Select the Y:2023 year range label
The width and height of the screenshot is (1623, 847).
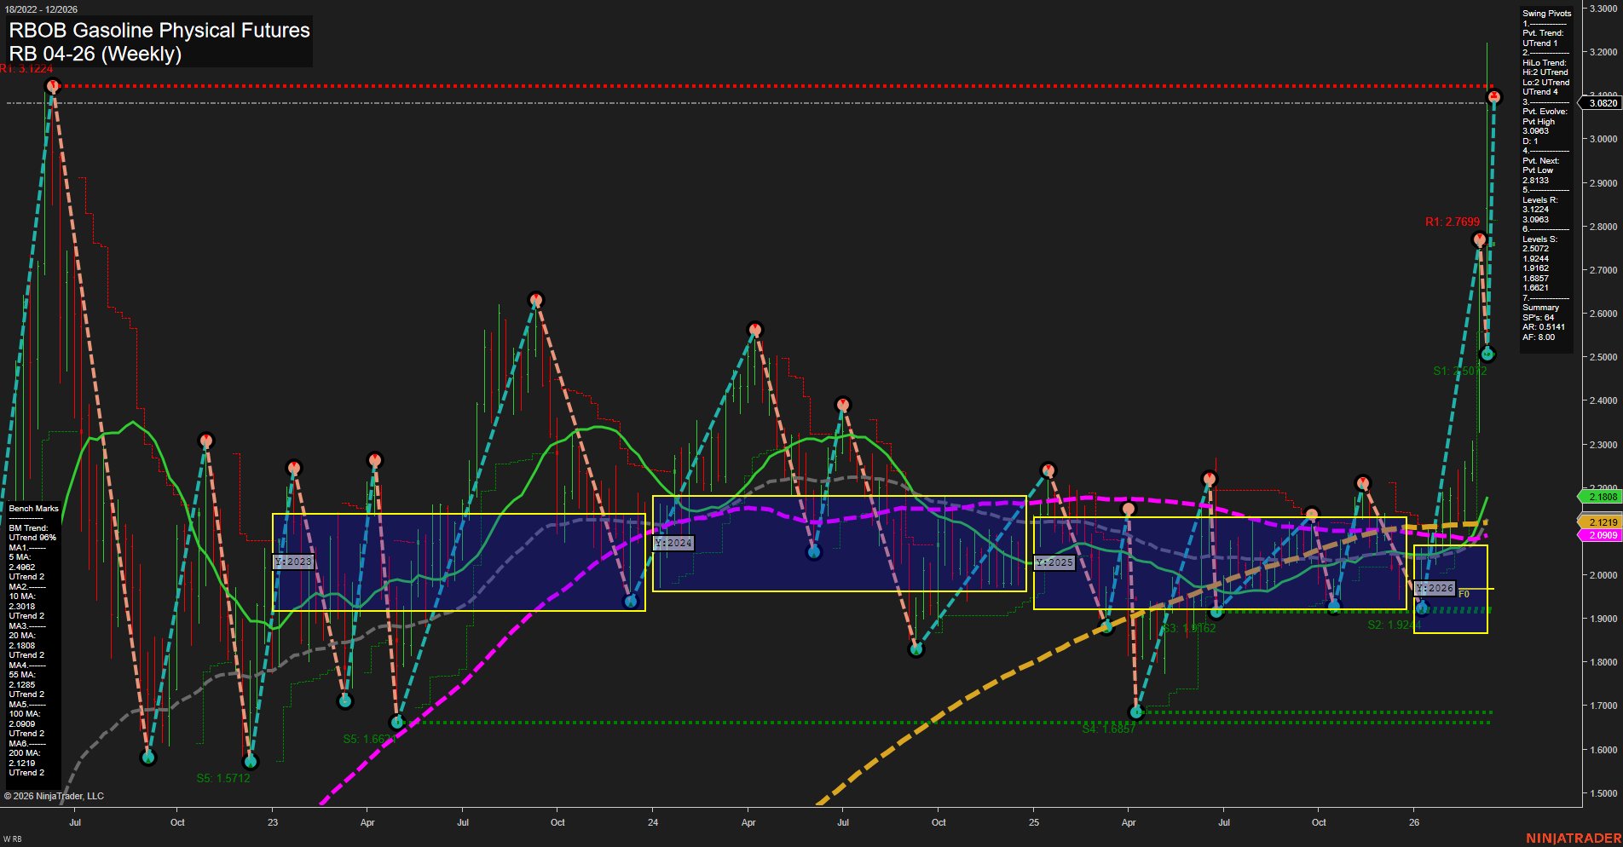tap(293, 562)
